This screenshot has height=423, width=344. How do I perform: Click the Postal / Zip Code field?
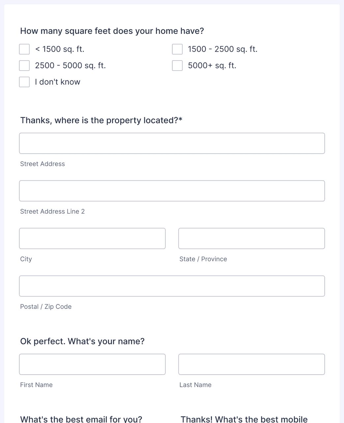172,286
